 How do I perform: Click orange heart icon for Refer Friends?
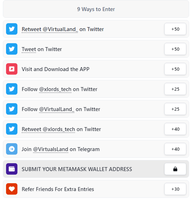pos(12,189)
